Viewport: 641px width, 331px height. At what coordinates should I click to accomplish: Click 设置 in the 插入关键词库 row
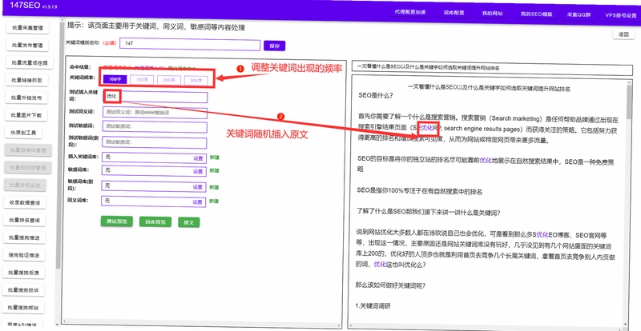tap(198, 158)
